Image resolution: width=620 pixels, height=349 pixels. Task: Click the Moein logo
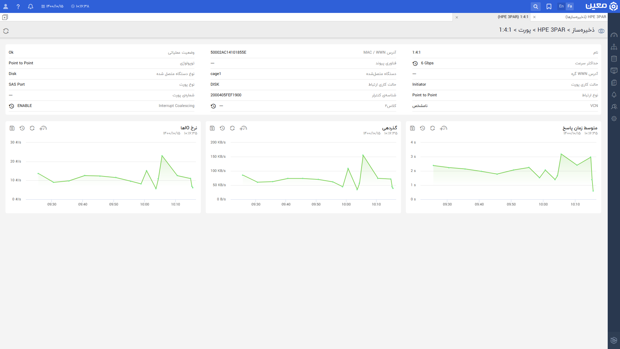[x=602, y=6]
